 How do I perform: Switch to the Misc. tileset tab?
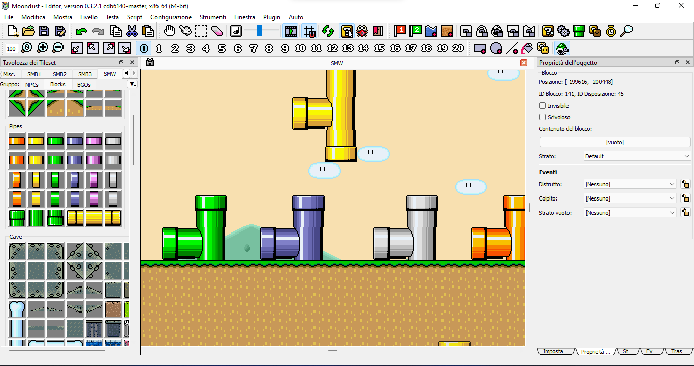[10, 74]
